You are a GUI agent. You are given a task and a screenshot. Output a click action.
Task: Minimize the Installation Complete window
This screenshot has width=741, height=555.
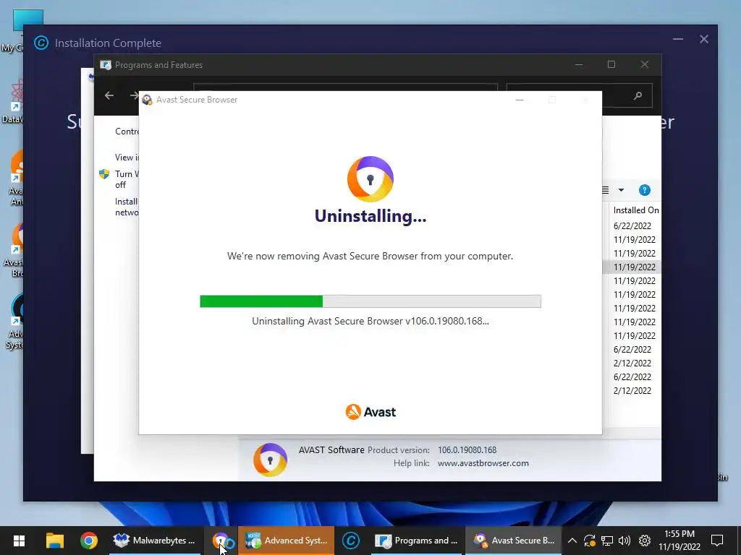point(678,39)
